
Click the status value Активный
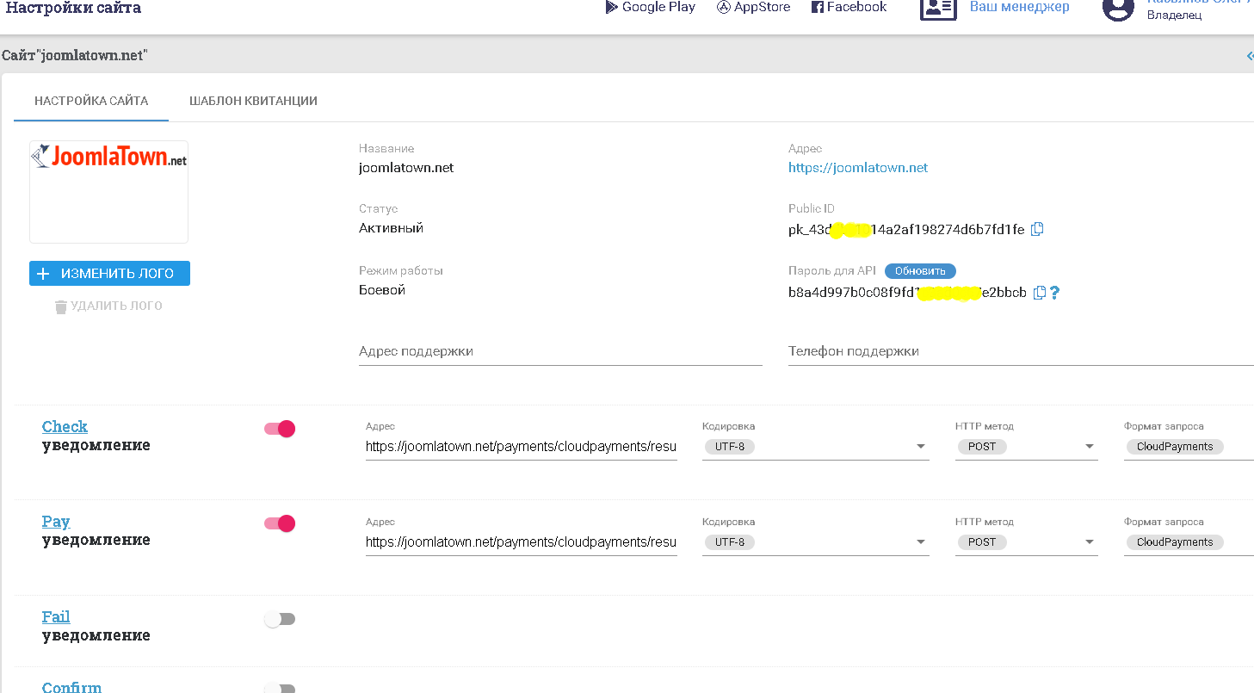click(391, 228)
